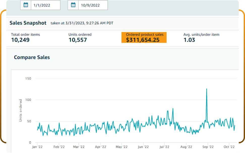Click the Units ordered value 10,557
The width and height of the screenshot is (245, 153).
78,40
